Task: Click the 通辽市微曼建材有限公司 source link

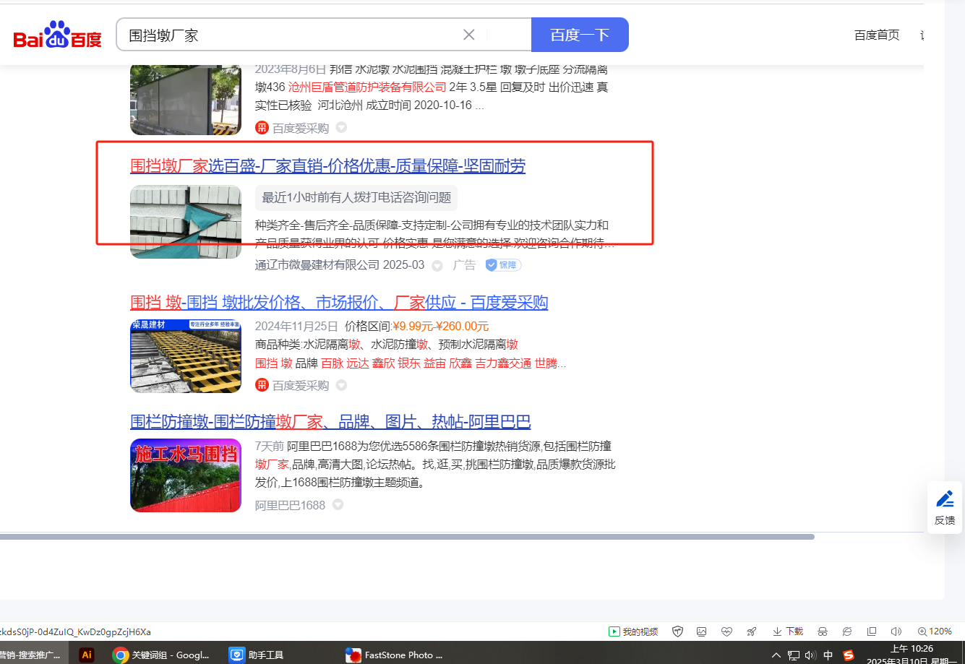Action: (x=317, y=265)
